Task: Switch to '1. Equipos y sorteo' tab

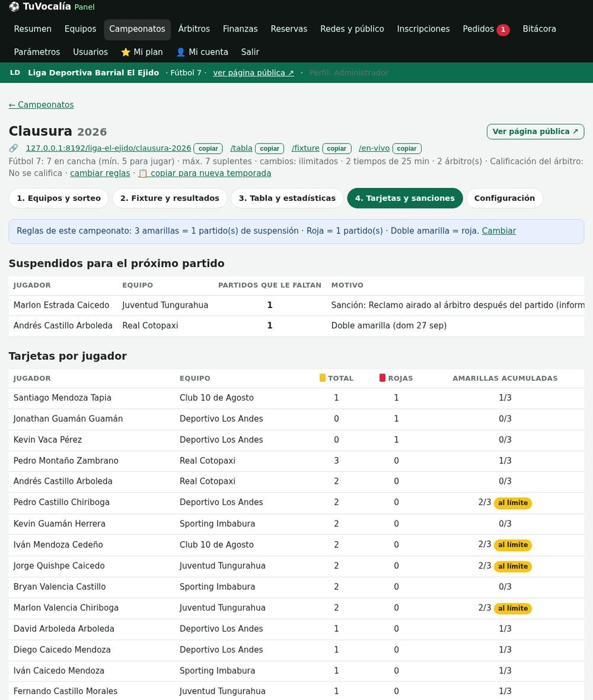Action: click(59, 198)
